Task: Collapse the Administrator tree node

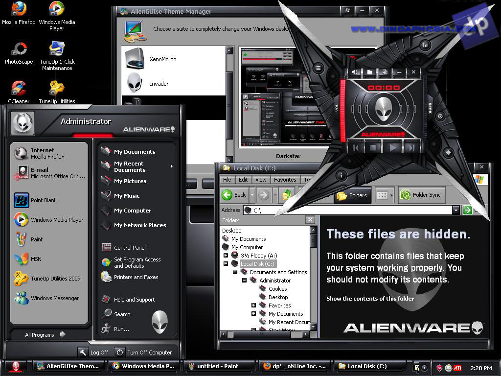Action: 245,280
